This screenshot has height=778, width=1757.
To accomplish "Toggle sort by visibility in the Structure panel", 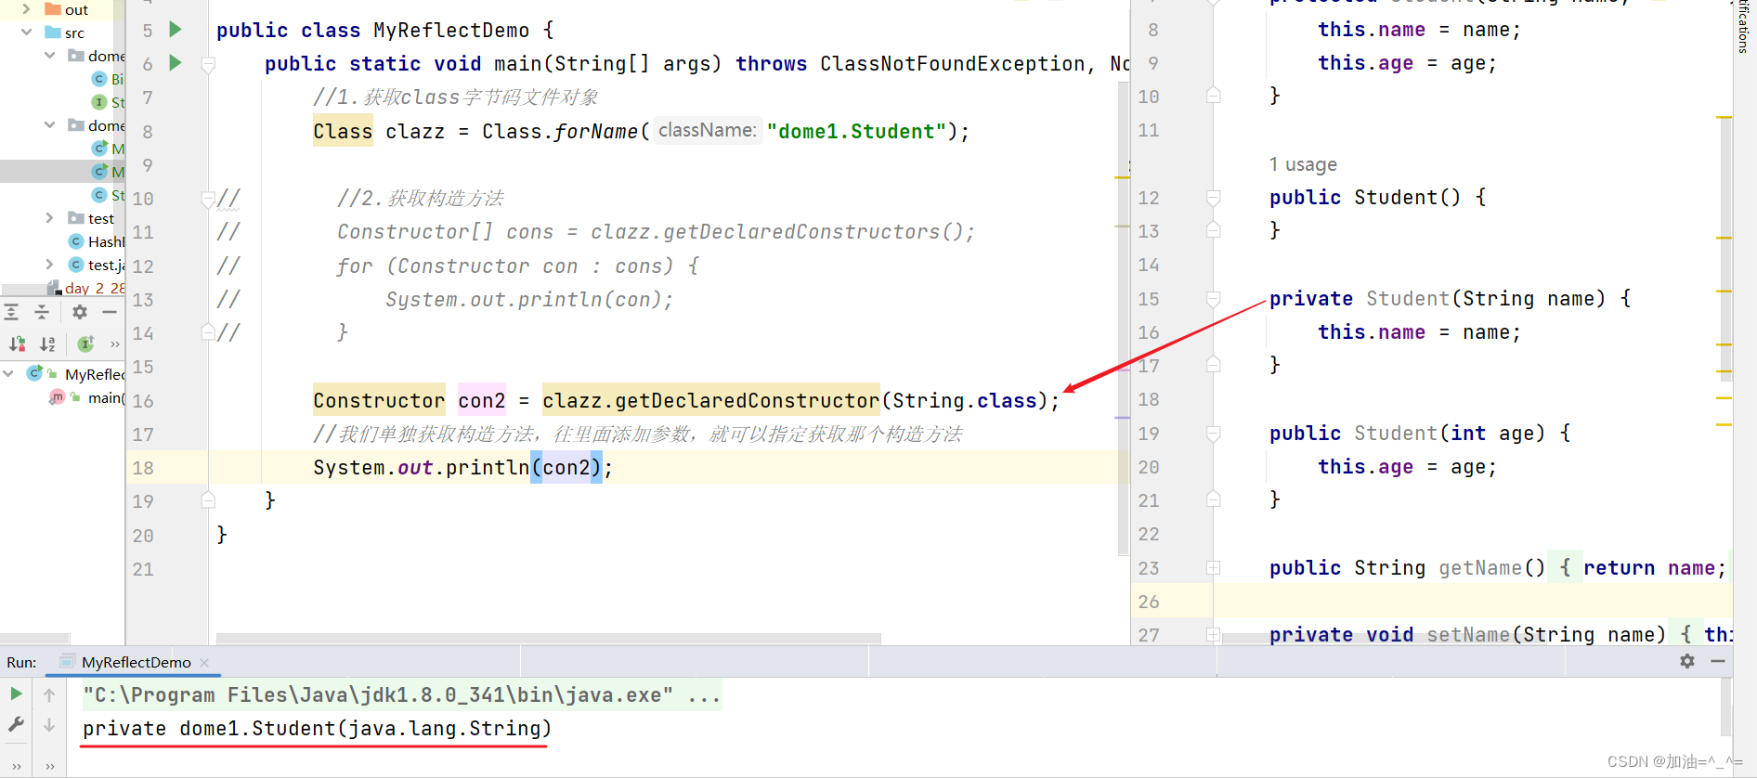I will click(17, 344).
